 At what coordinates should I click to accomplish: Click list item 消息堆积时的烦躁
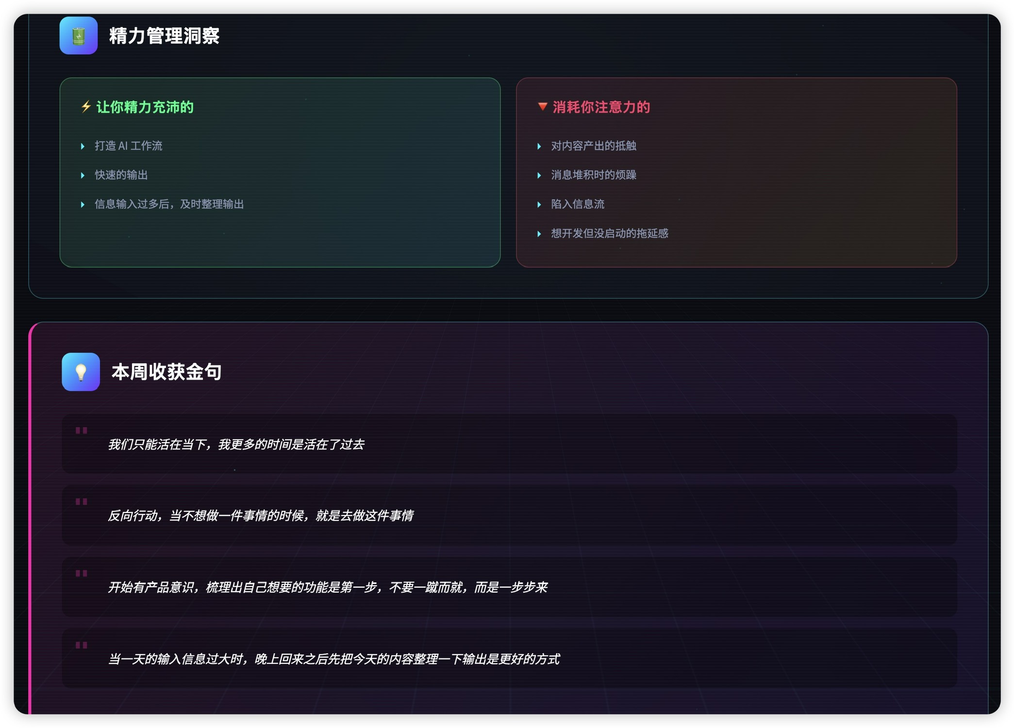pyautogui.click(x=593, y=175)
